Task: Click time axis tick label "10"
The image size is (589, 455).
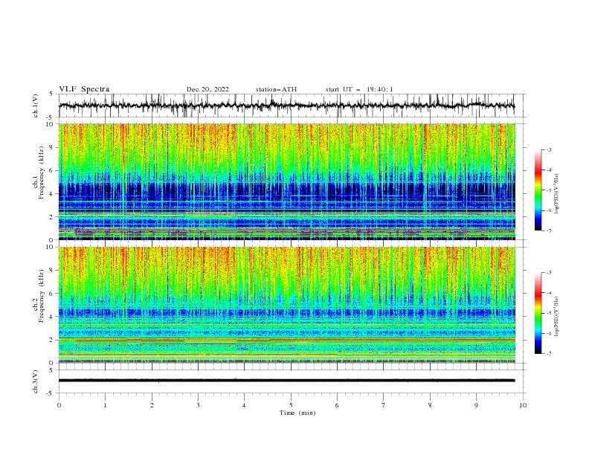Action: (523, 405)
